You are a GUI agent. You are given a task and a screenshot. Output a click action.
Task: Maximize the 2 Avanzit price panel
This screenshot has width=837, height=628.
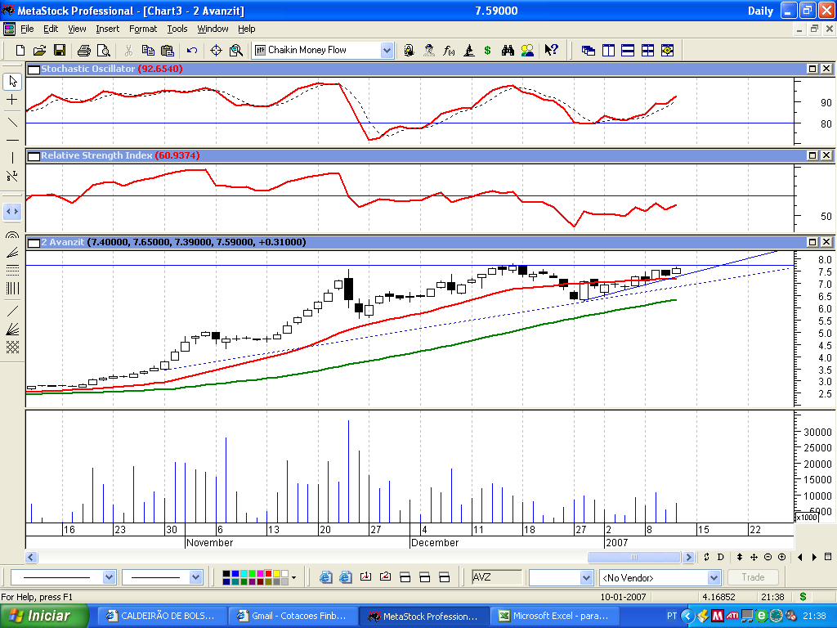[812, 243]
